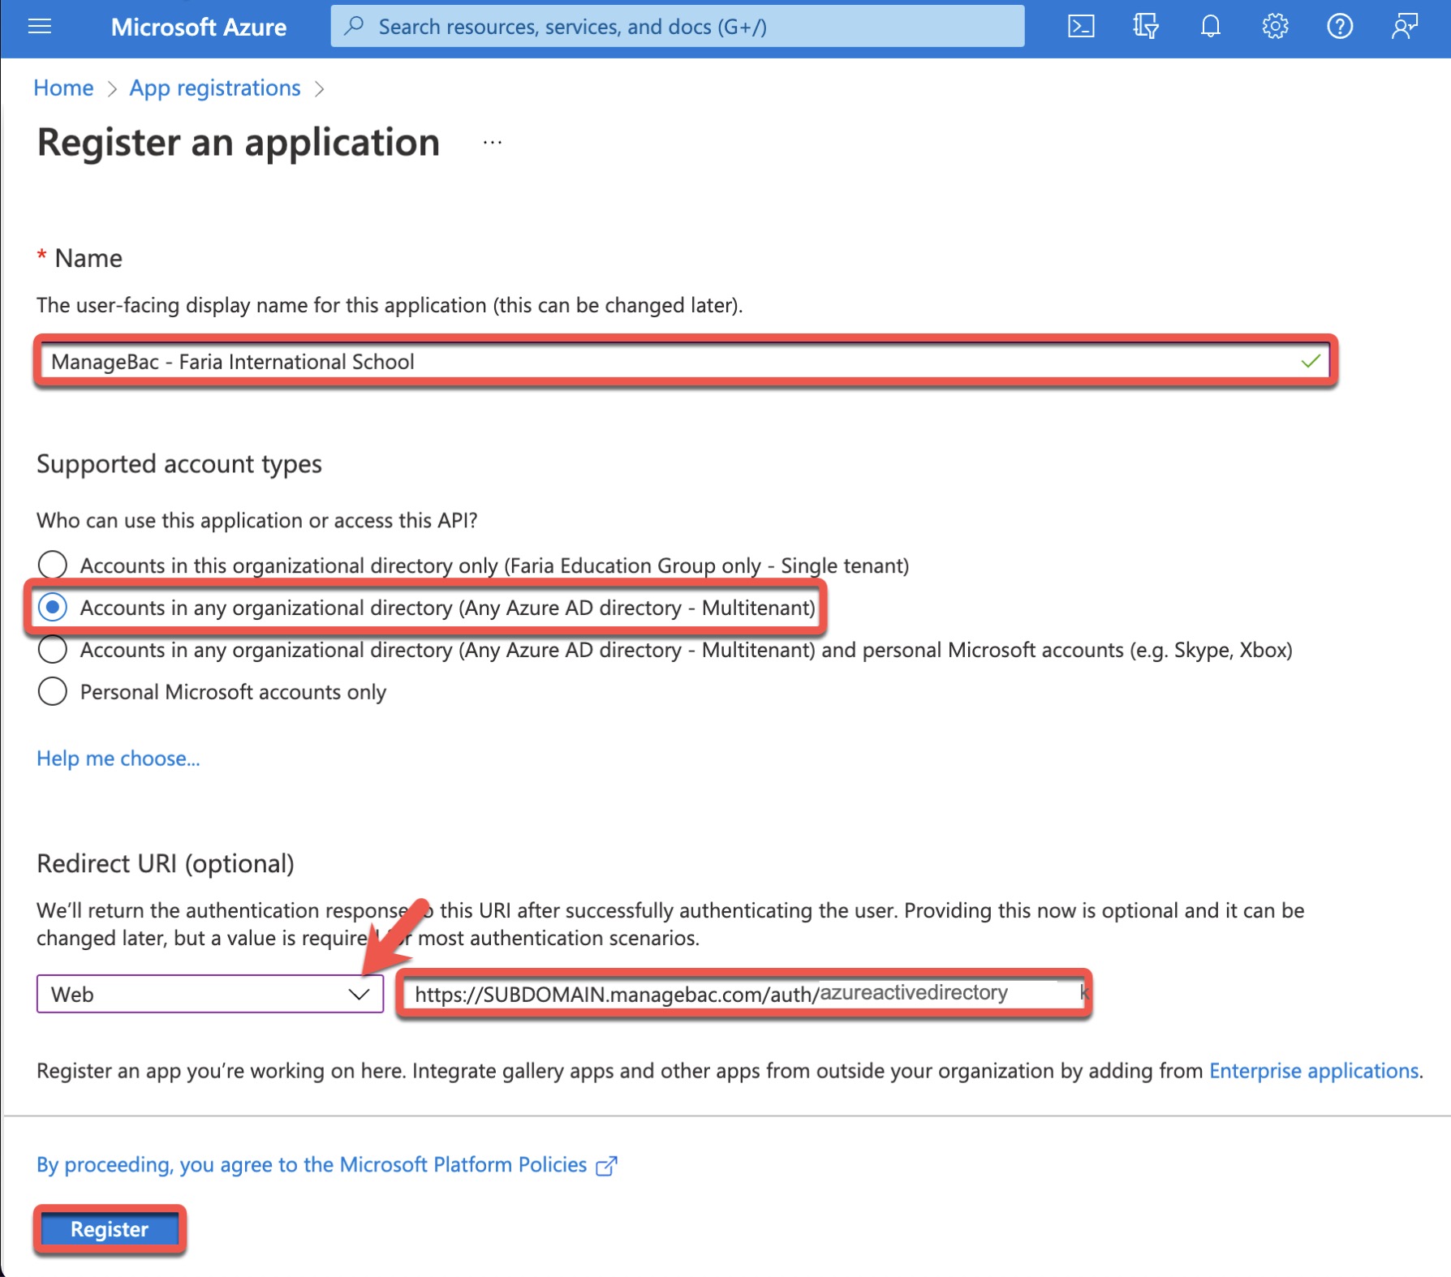Click the search magnifier icon
This screenshot has width=1451, height=1277.
point(354,26)
